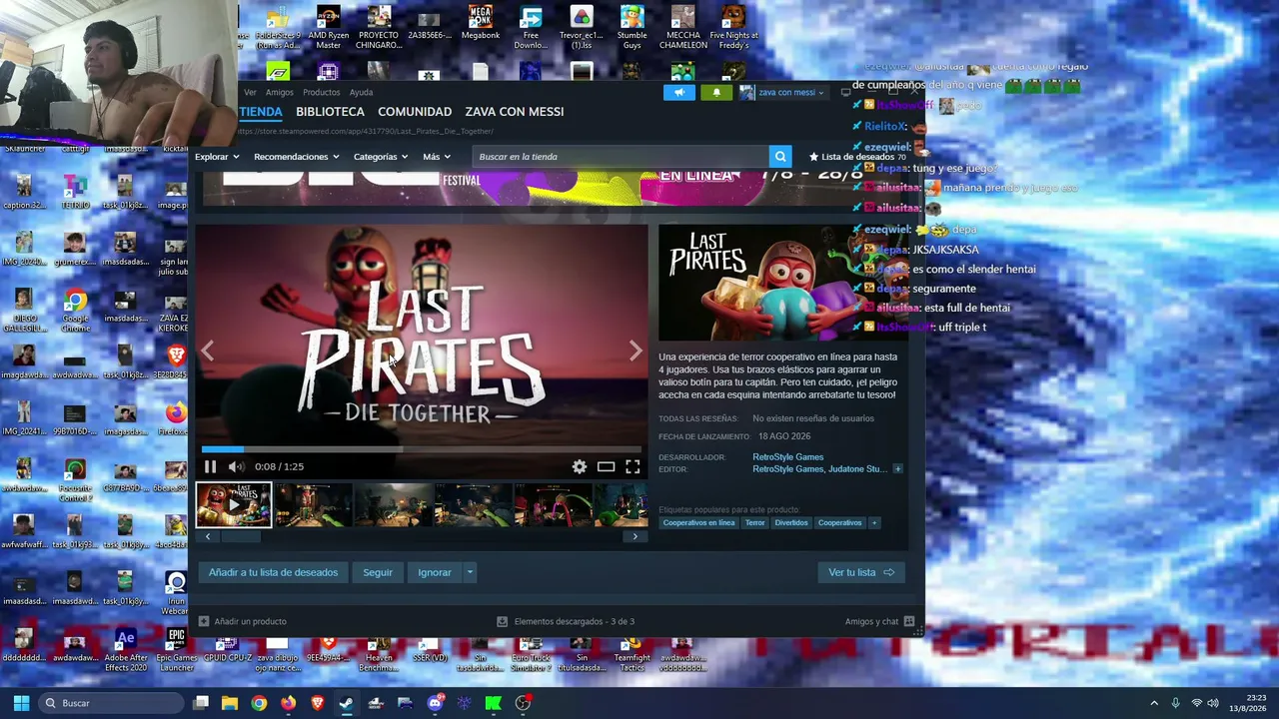
Task: Open the Lista de deseados wishlist link
Action: click(857, 157)
